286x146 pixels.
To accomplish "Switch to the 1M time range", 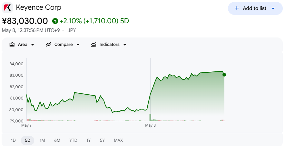I will 42,140.
